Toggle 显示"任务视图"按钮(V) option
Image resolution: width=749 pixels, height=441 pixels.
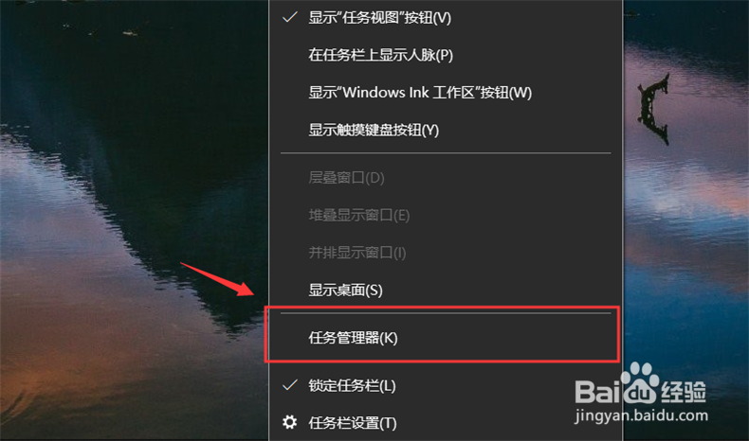click(x=446, y=18)
